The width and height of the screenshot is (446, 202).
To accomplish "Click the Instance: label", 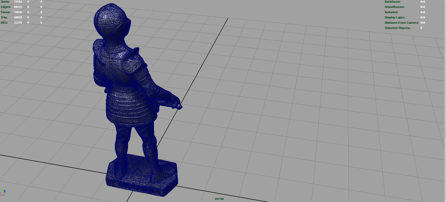I will pos(391,12).
